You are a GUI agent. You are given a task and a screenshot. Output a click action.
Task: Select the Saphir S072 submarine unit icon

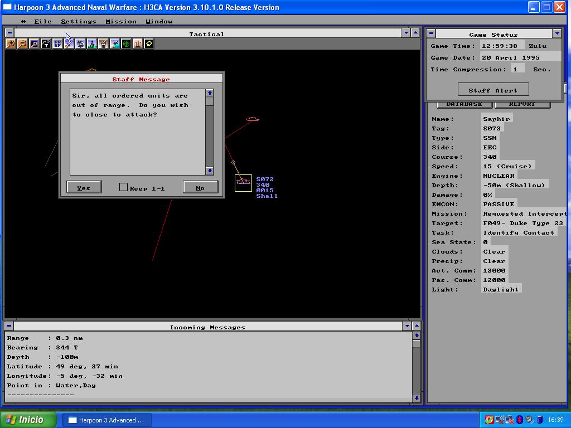coord(243,182)
